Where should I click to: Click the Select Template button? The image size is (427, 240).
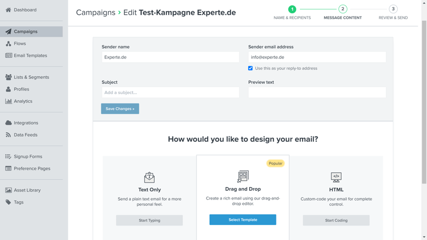pyautogui.click(x=242, y=220)
